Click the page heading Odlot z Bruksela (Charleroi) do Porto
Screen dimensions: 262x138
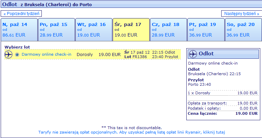coord(47,4)
